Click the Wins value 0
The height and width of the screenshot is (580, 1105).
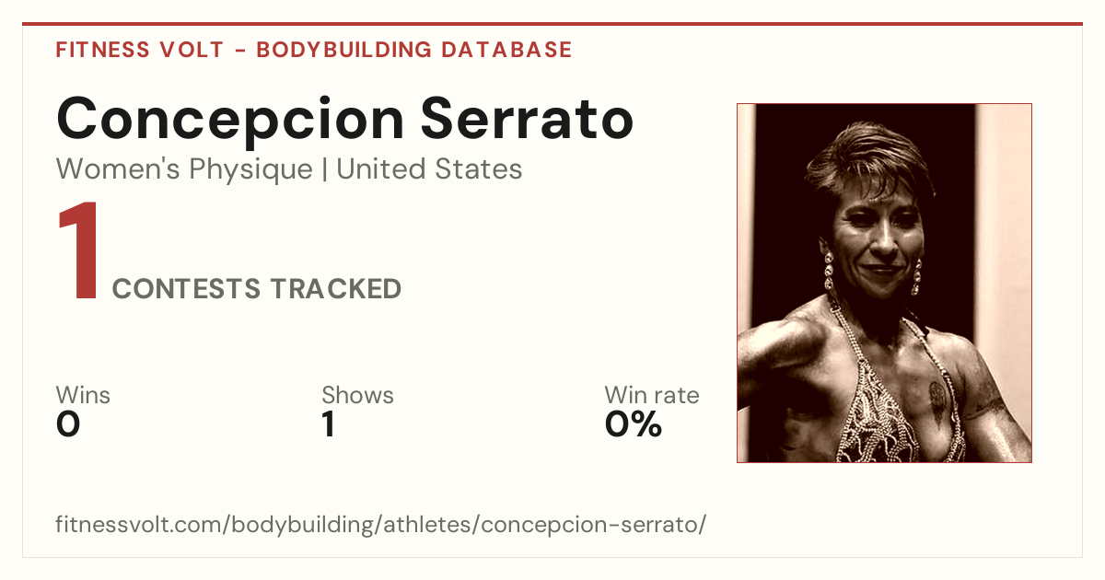(x=68, y=424)
